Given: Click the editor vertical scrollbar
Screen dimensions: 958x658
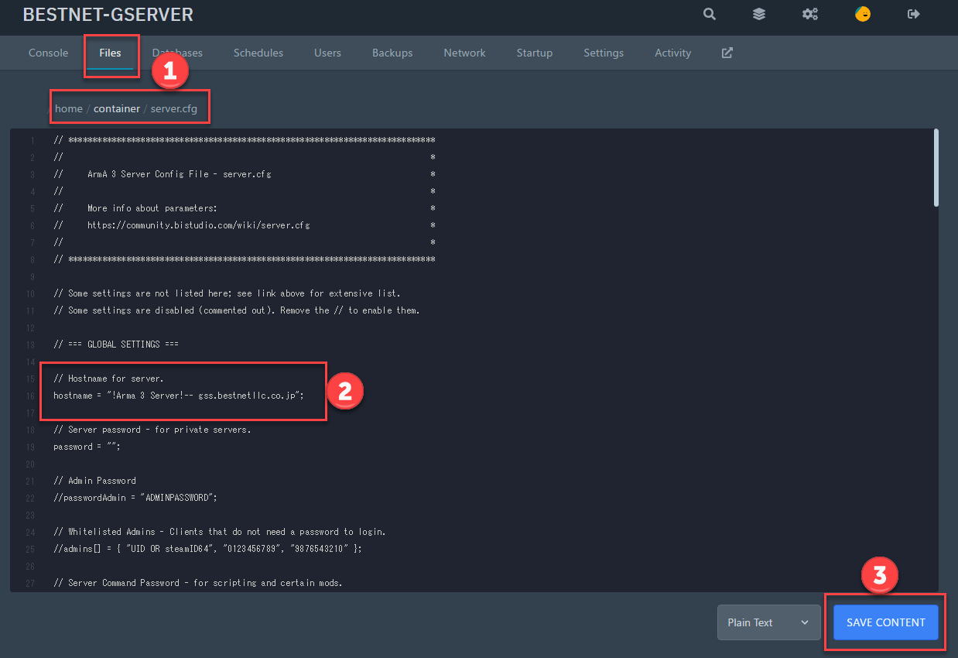Looking at the screenshot, I should 936,168.
